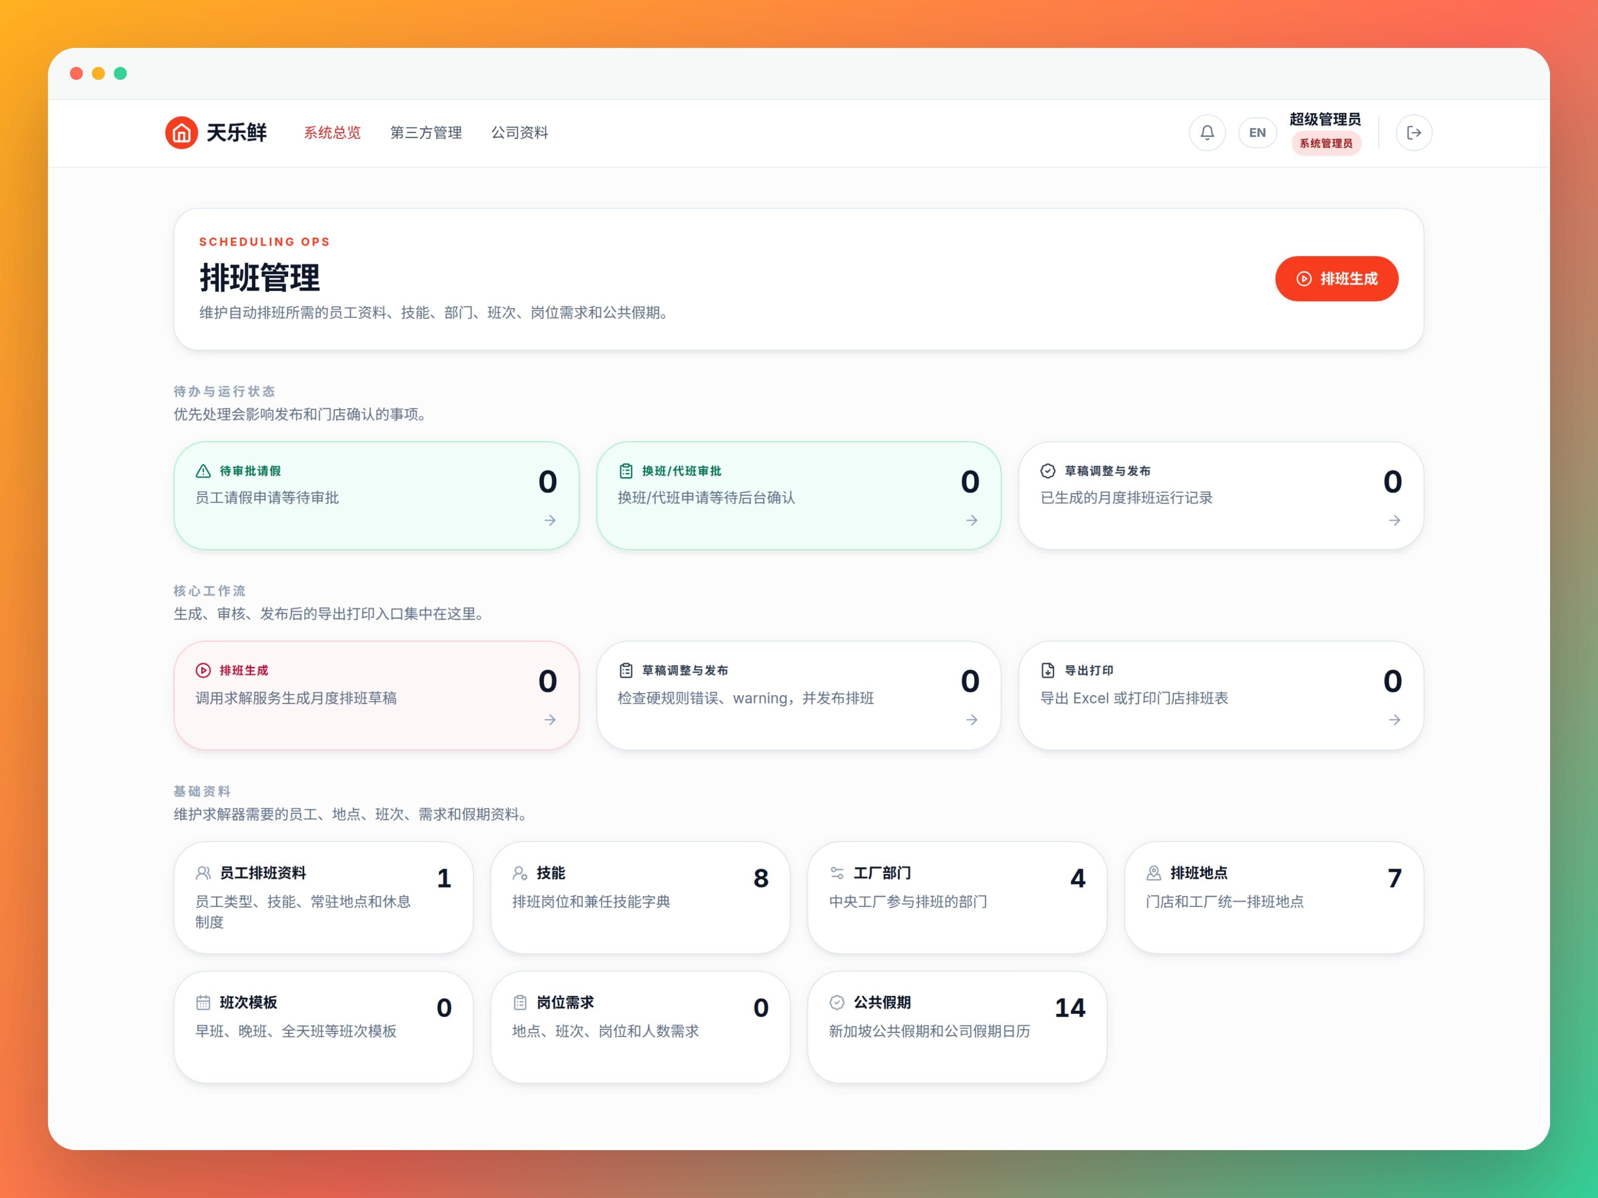Open the 公共假期 card
The width and height of the screenshot is (1598, 1198).
pyautogui.click(x=957, y=1027)
